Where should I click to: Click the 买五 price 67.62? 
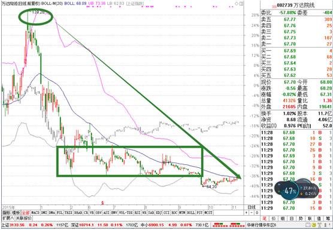click(290, 75)
